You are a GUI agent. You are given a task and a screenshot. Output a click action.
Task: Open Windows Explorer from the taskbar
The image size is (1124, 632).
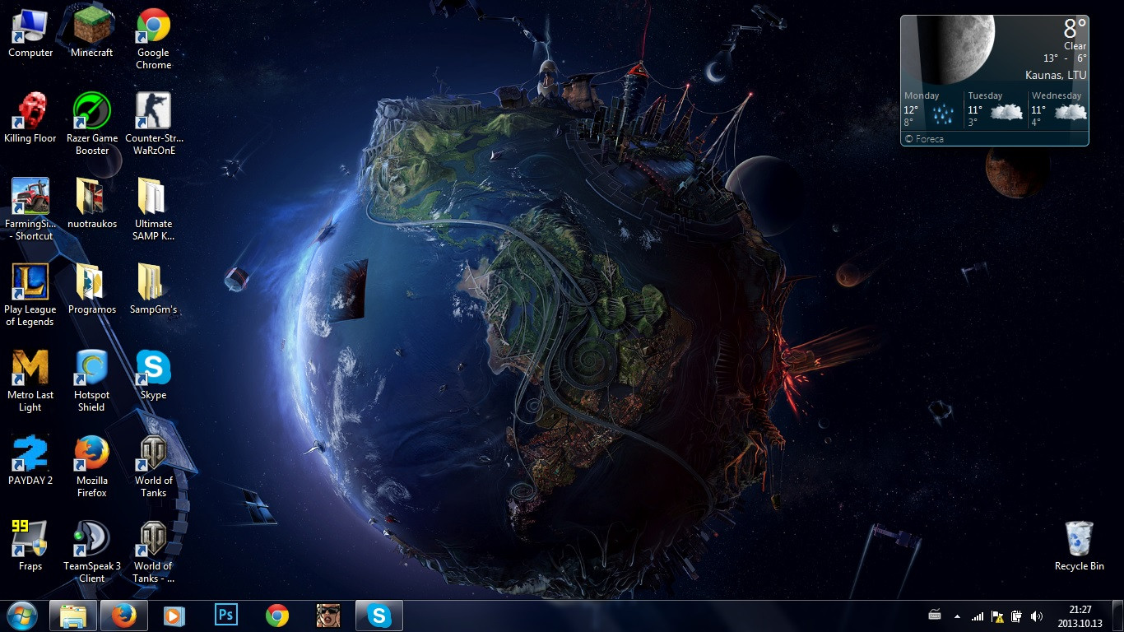(x=73, y=616)
